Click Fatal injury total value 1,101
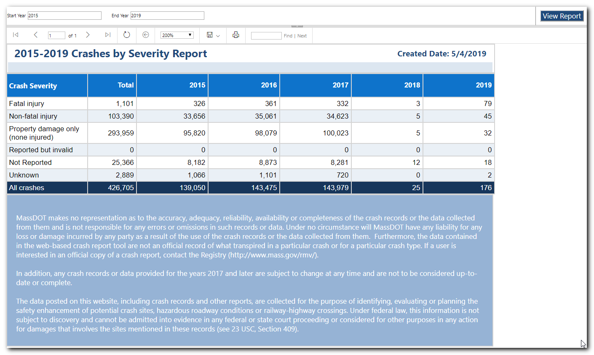The image size is (594, 355). (x=125, y=103)
